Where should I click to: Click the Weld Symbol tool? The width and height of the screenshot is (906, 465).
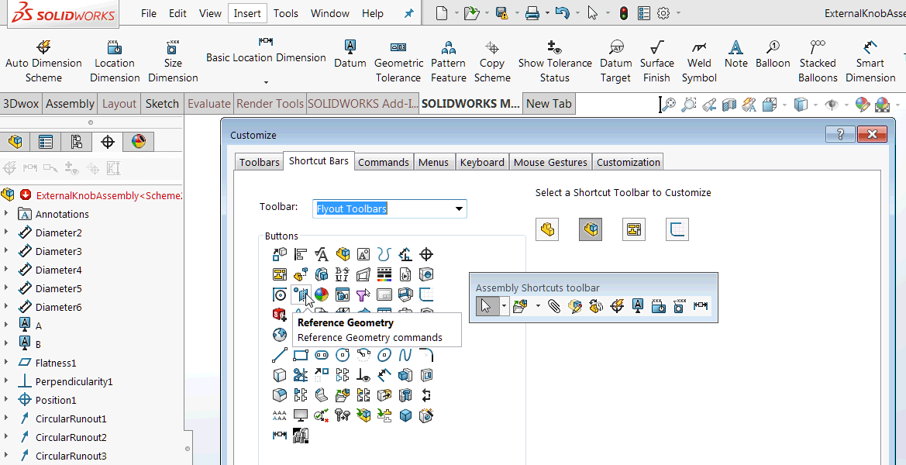point(699,62)
